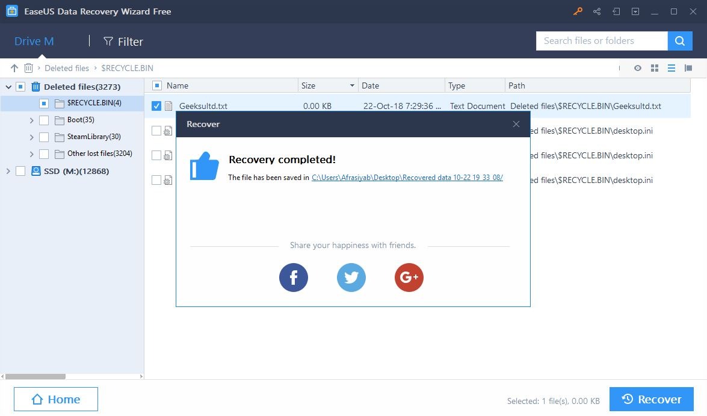
Task: Click the search files or folders field
Action: pos(601,40)
